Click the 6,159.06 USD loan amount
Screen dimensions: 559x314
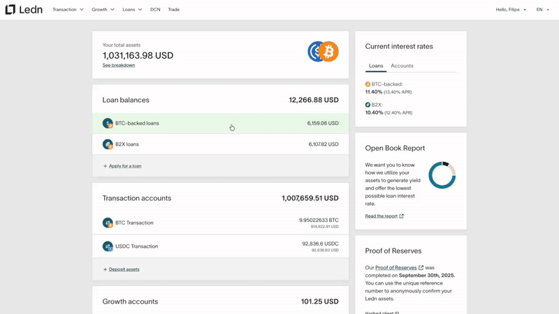[x=323, y=124]
